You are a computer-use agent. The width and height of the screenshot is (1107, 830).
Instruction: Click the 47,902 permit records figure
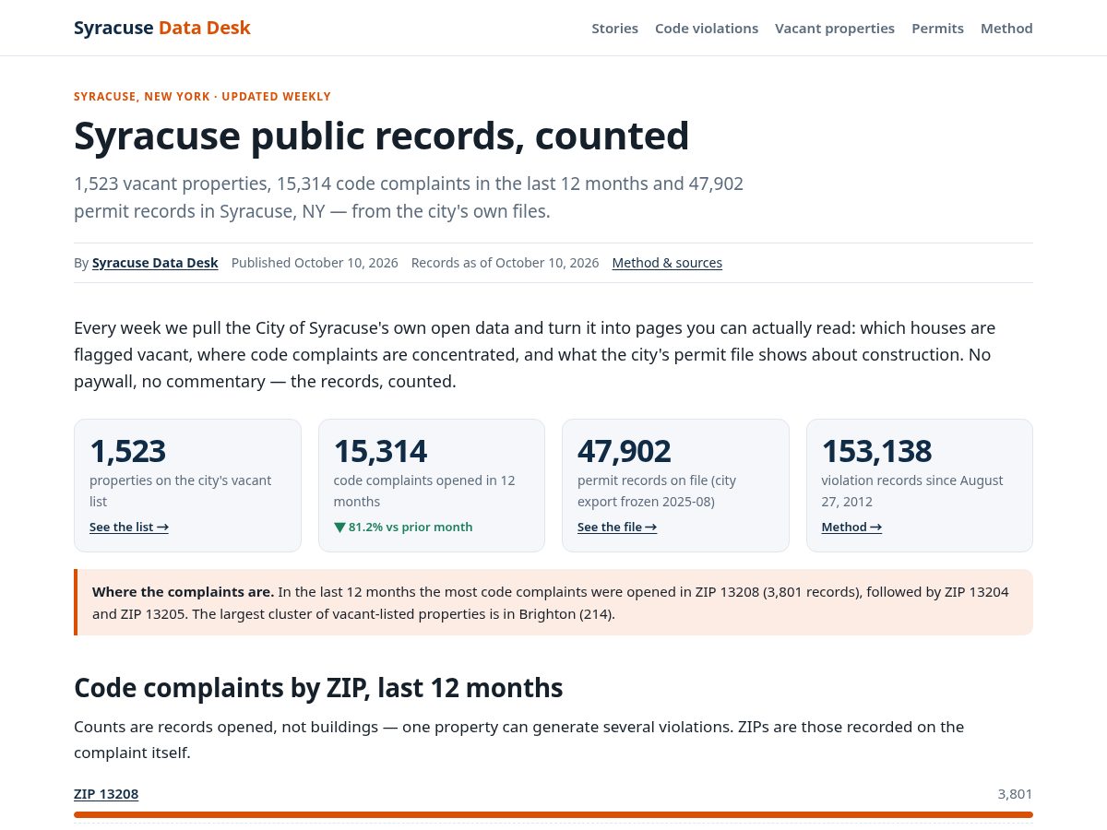(x=625, y=451)
